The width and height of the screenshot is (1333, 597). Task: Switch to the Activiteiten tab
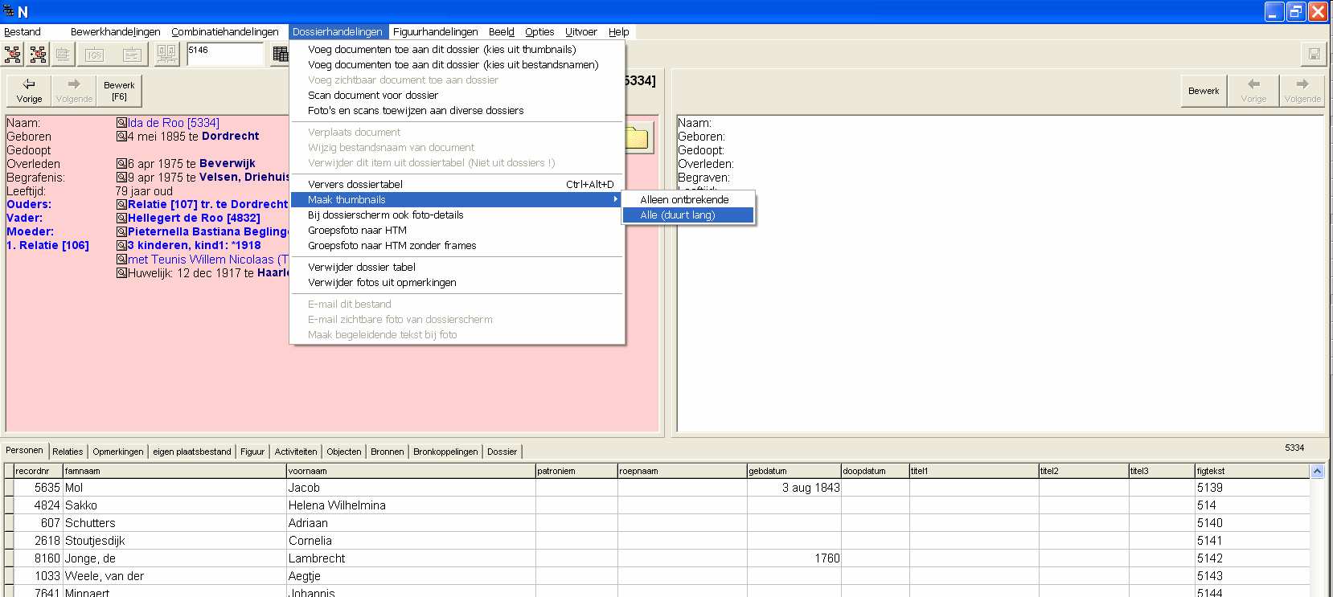tap(296, 452)
